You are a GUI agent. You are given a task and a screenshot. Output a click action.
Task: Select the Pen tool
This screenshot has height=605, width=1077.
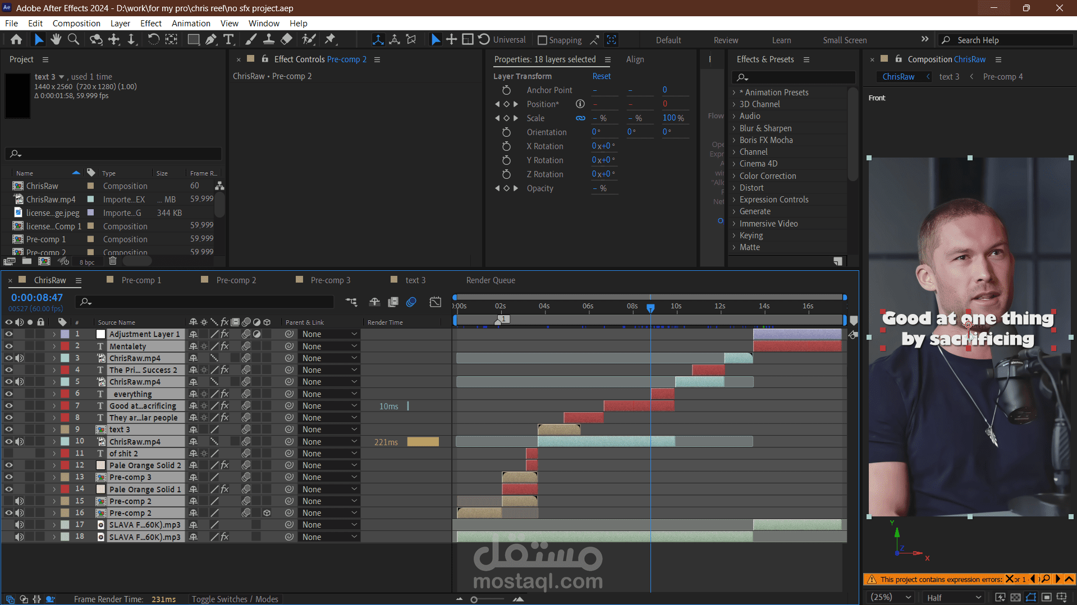coord(211,40)
